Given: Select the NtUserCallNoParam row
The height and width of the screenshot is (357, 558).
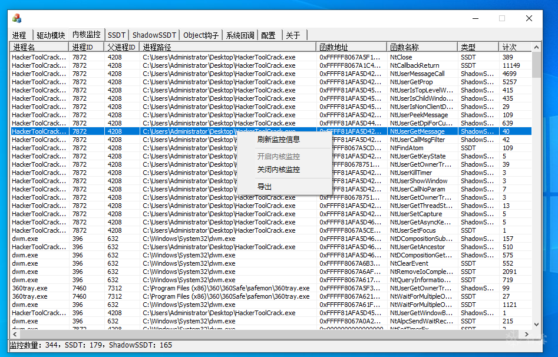Looking at the screenshot, I should pyautogui.click(x=271, y=189).
